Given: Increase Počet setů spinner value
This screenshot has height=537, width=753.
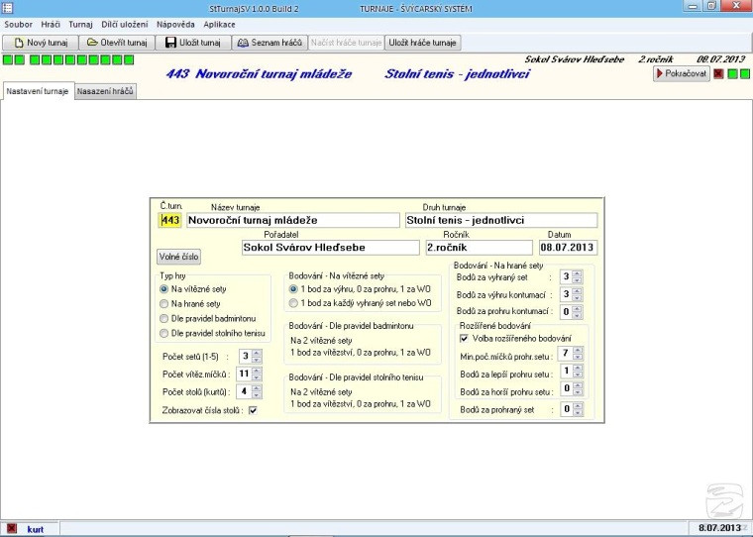Looking at the screenshot, I should point(257,353).
